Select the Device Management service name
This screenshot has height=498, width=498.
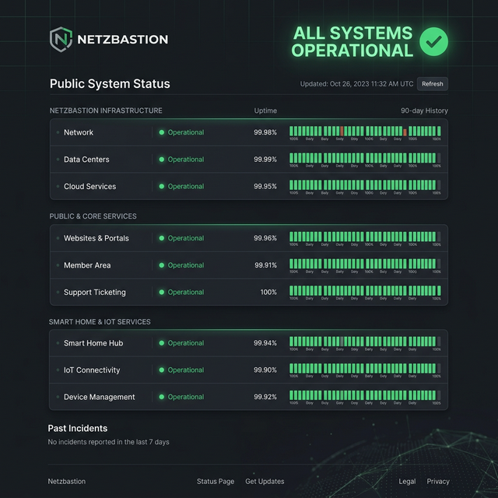99,397
